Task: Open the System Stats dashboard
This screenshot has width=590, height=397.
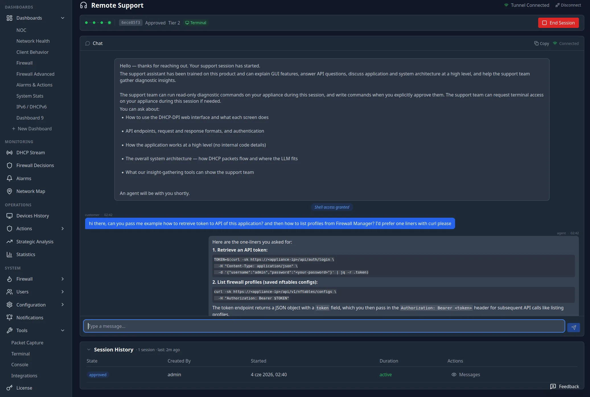Action: click(30, 96)
